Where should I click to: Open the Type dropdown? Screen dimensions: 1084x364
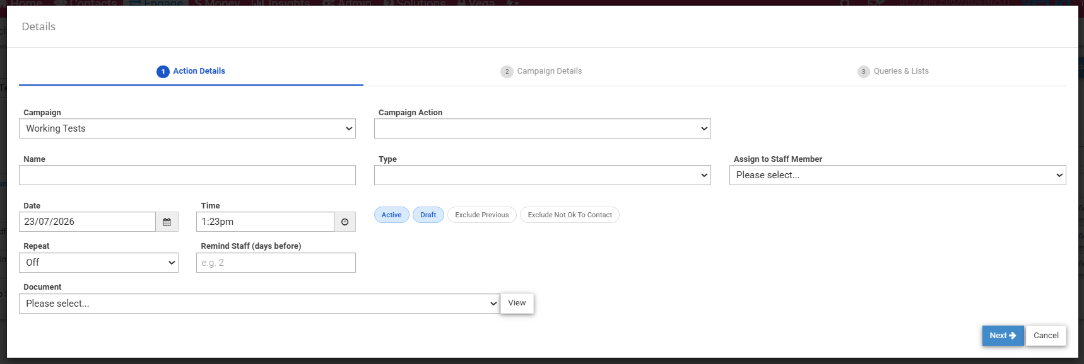click(543, 175)
